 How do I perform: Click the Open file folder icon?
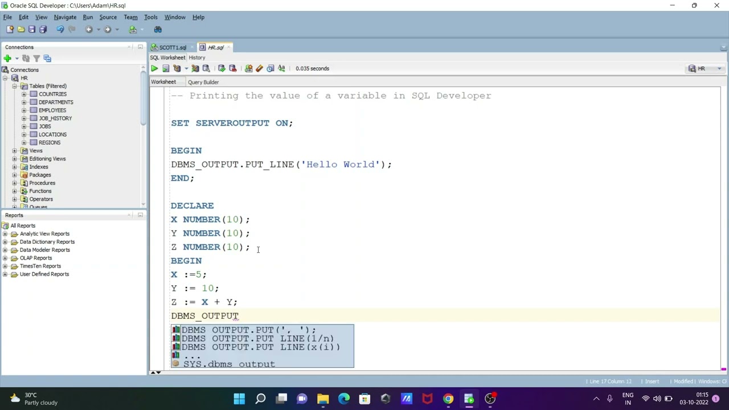pos(21,30)
